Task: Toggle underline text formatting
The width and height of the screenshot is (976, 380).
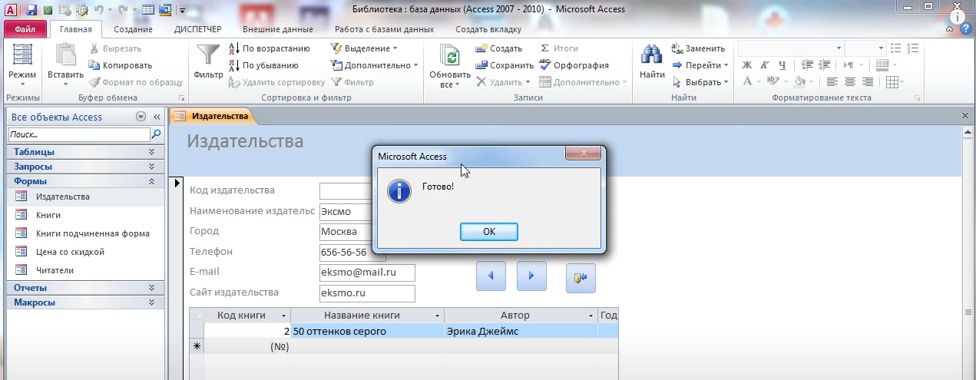Action: tap(782, 65)
